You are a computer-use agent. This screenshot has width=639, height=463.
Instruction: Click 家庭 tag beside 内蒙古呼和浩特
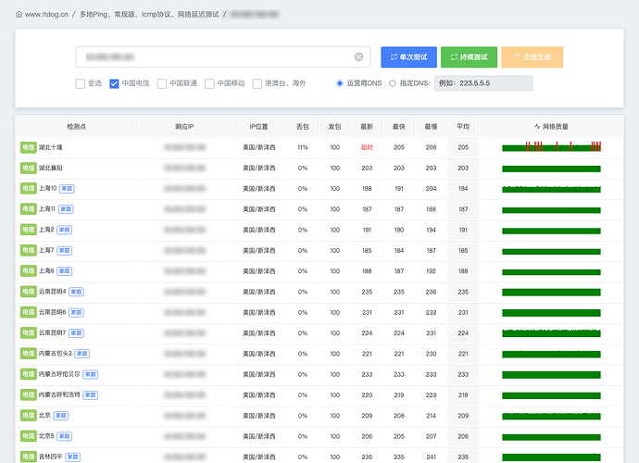coord(91,394)
